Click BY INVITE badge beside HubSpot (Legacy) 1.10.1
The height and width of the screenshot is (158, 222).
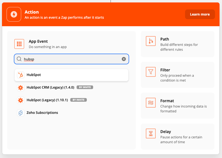tap(79, 100)
